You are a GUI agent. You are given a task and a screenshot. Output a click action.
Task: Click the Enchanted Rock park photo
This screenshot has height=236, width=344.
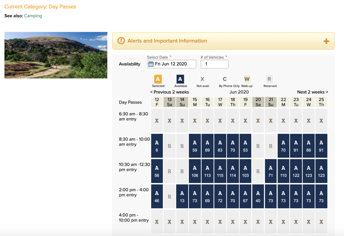click(56, 55)
